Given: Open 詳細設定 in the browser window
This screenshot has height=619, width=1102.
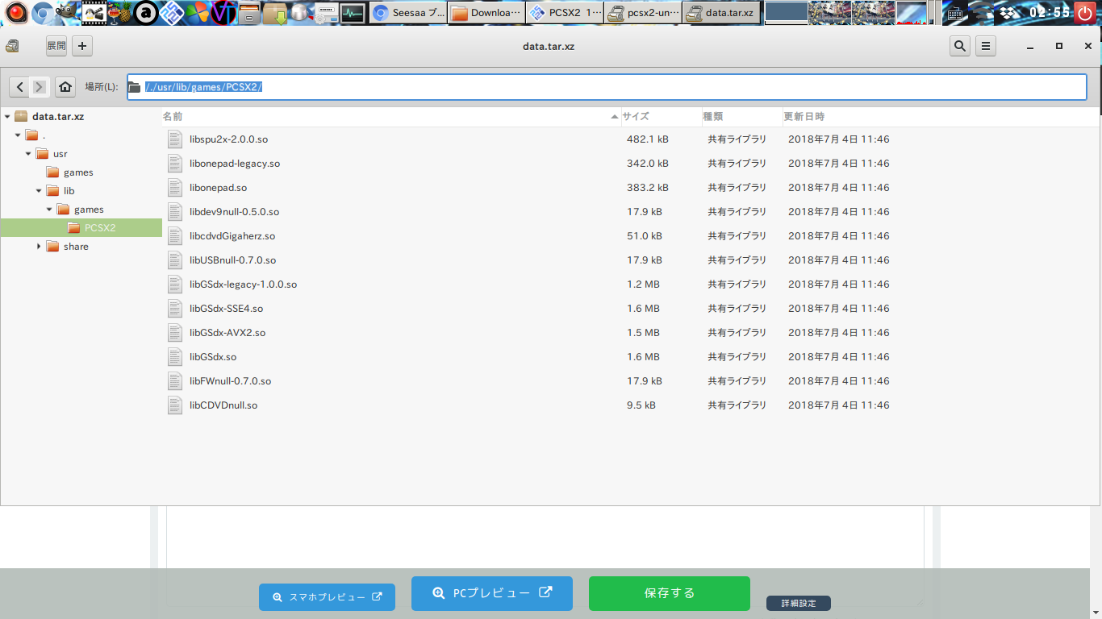Looking at the screenshot, I should click(798, 603).
